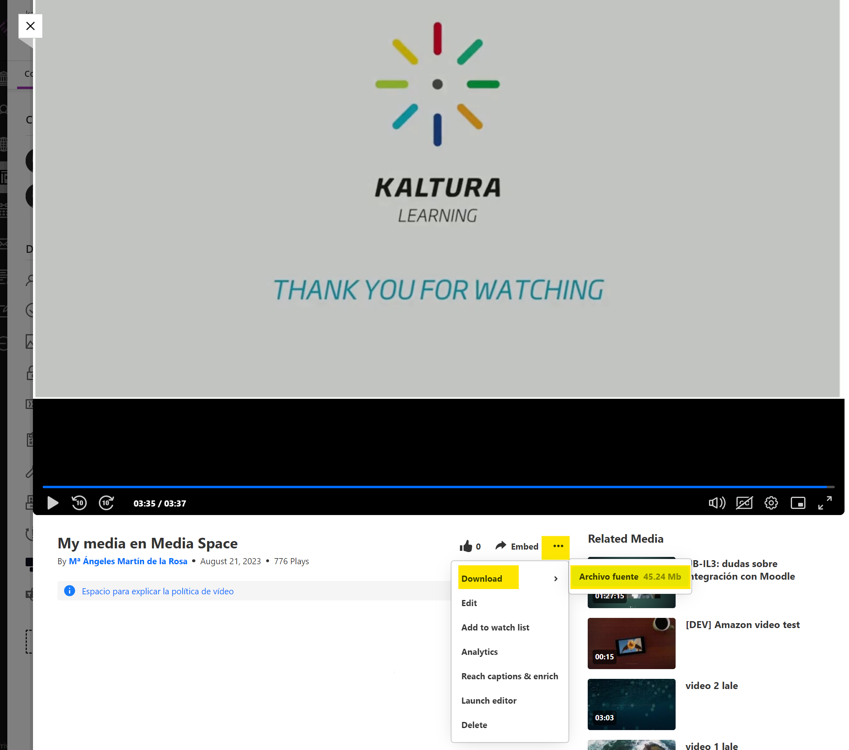Click the August 21, 2023 date
This screenshot has width=849, height=750.
tap(230, 561)
